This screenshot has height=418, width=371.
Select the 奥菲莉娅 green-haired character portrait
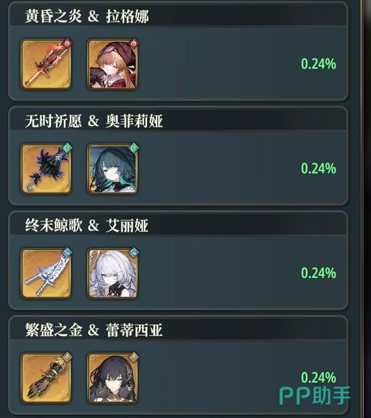click(113, 169)
